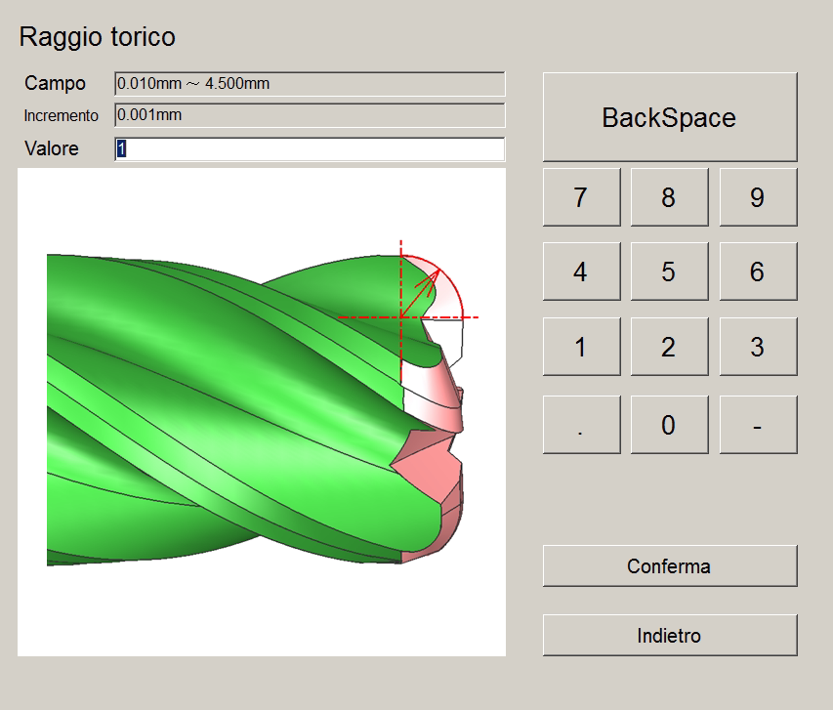
Task: Confirm the value with Conferma
Action: (670, 566)
